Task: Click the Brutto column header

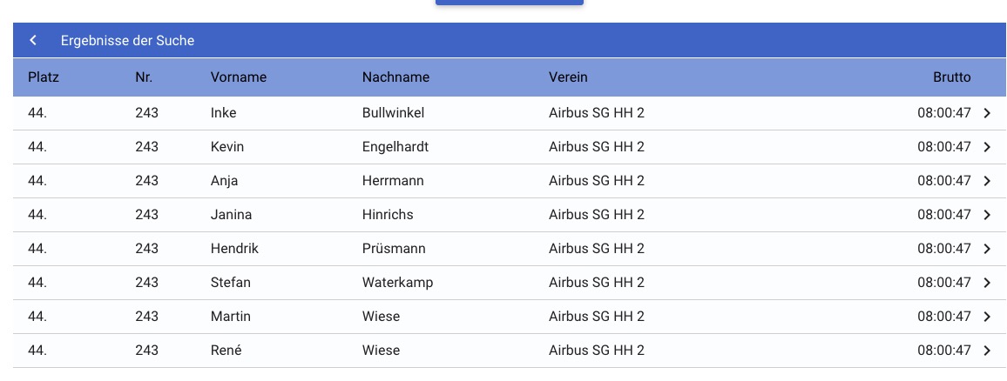Action: [x=951, y=77]
